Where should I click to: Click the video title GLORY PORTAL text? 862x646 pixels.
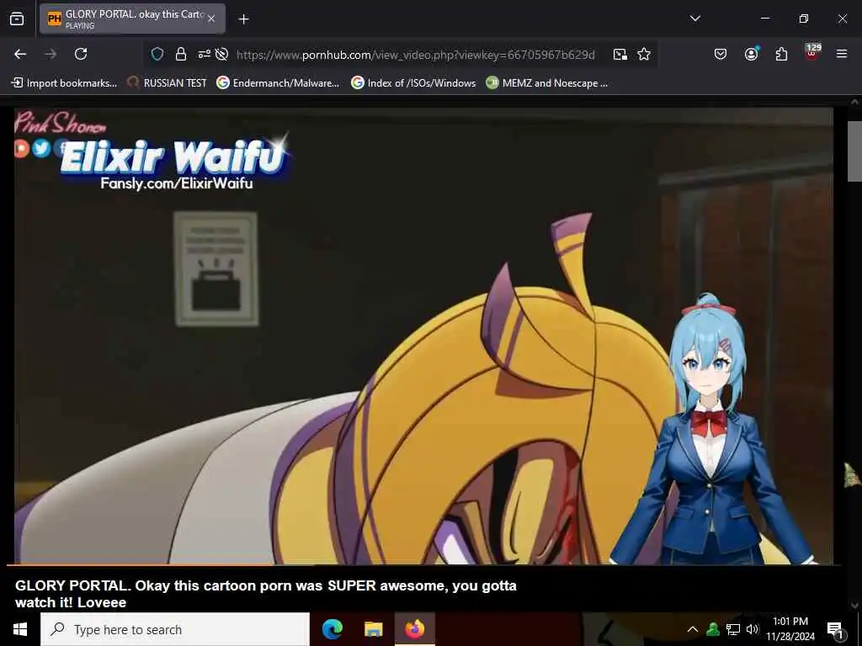click(265, 594)
